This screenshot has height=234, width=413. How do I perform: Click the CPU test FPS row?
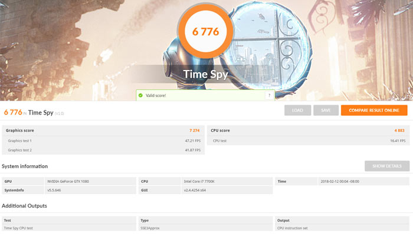pos(308,141)
